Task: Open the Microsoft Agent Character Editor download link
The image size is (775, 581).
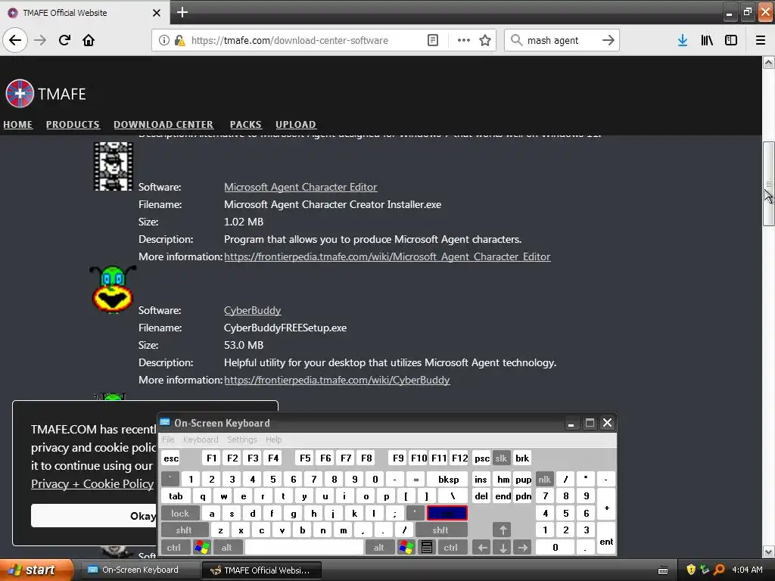Action: tap(300, 187)
